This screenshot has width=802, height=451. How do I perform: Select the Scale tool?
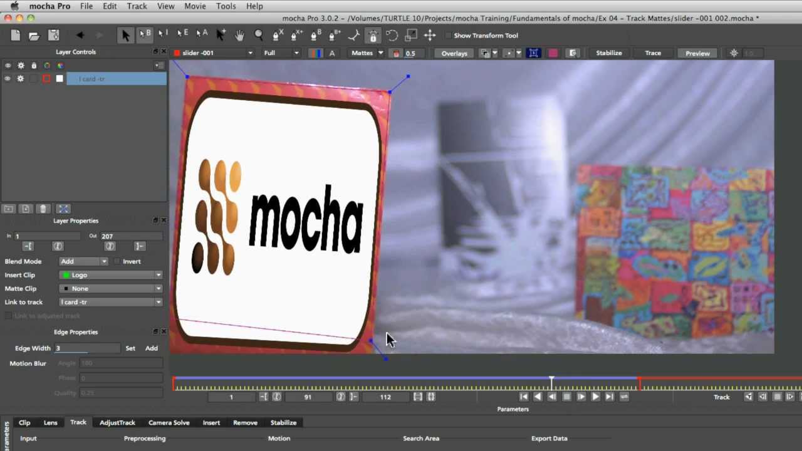pyautogui.click(x=411, y=36)
